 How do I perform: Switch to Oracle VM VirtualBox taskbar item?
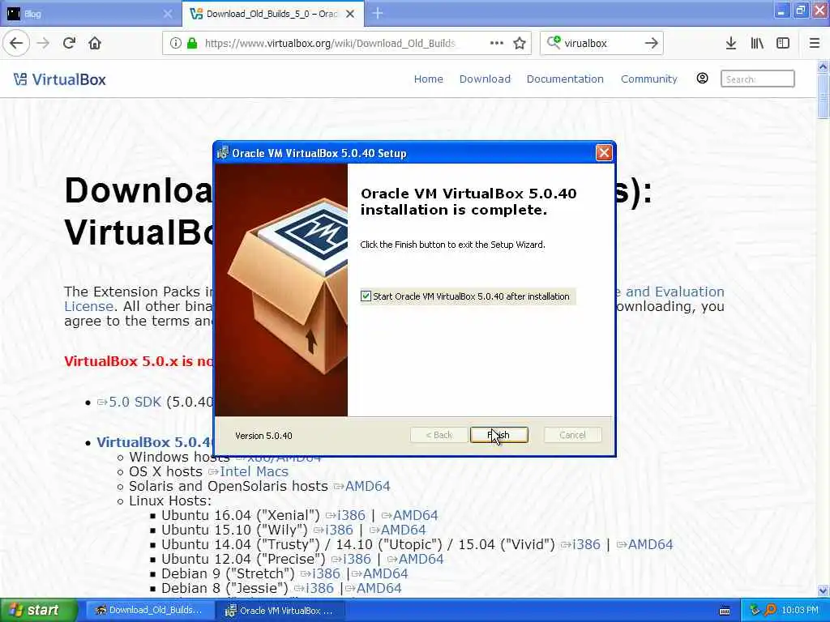(281, 611)
